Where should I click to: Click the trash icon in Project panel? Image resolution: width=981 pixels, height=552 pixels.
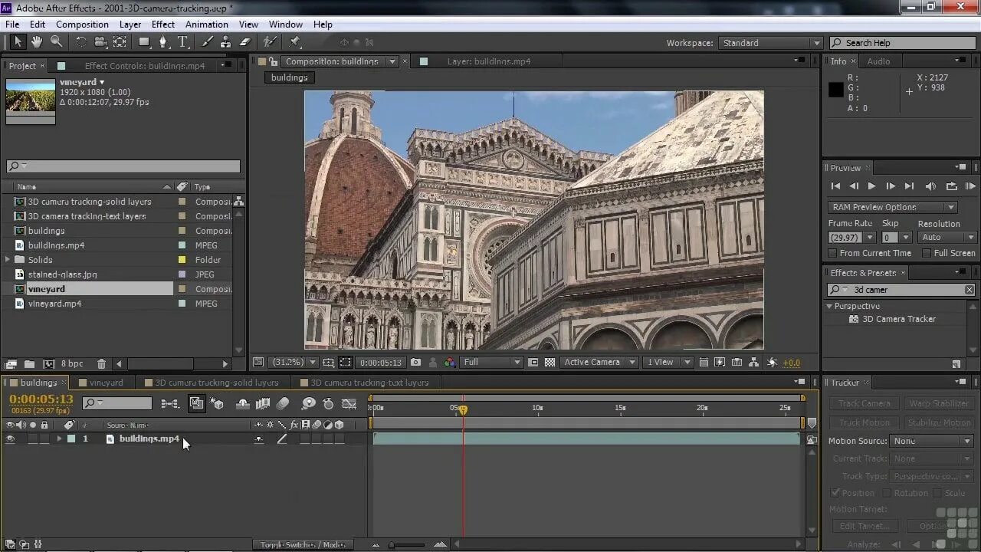coord(101,364)
